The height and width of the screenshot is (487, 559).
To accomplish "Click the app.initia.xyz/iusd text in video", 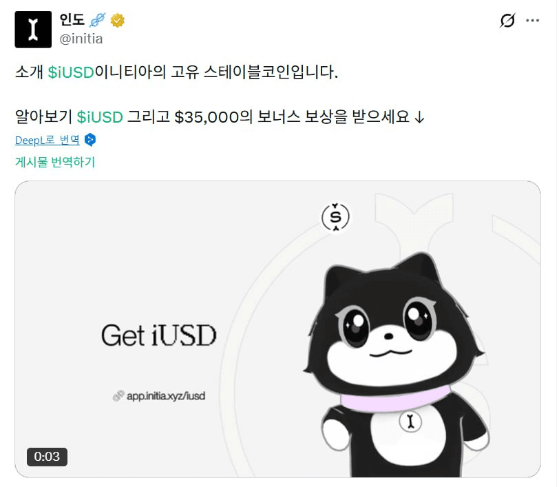I will [x=166, y=396].
